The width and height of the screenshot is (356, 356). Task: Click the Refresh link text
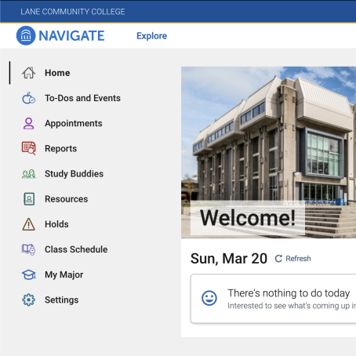click(x=298, y=259)
